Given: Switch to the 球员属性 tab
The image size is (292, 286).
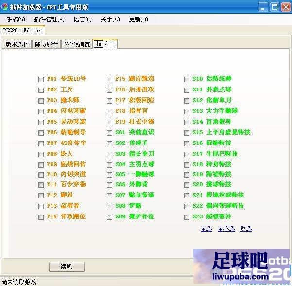Looking at the screenshot, I should (46, 44).
